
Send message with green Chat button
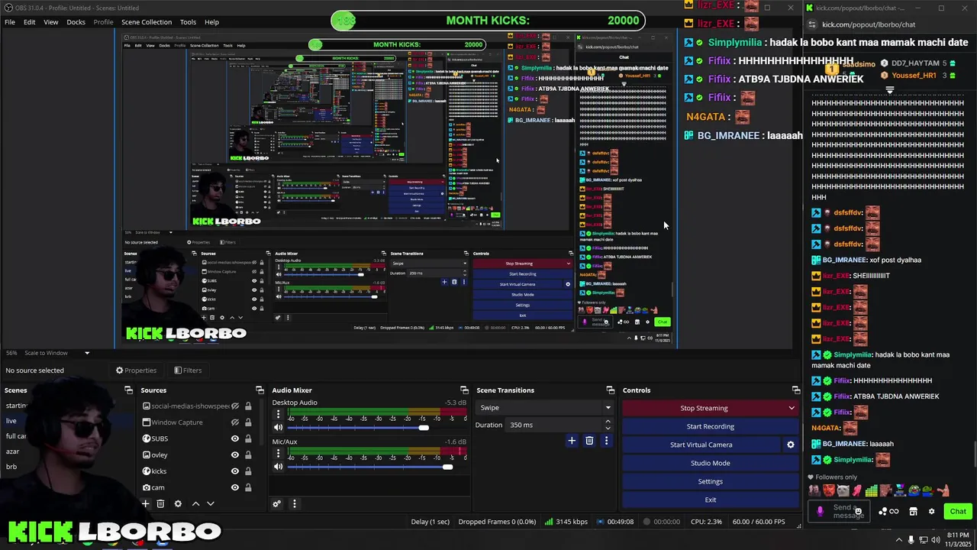958,511
